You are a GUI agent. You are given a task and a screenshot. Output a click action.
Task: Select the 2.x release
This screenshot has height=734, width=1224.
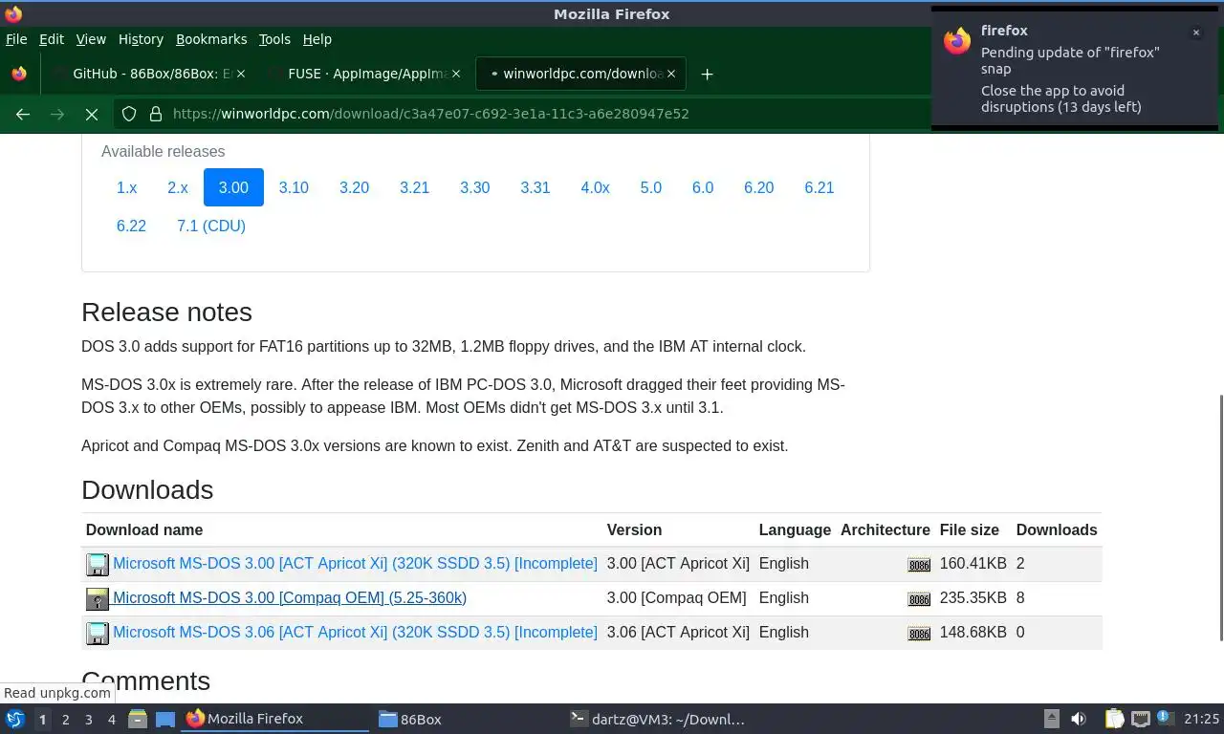pyautogui.click(x=178, y=187)
